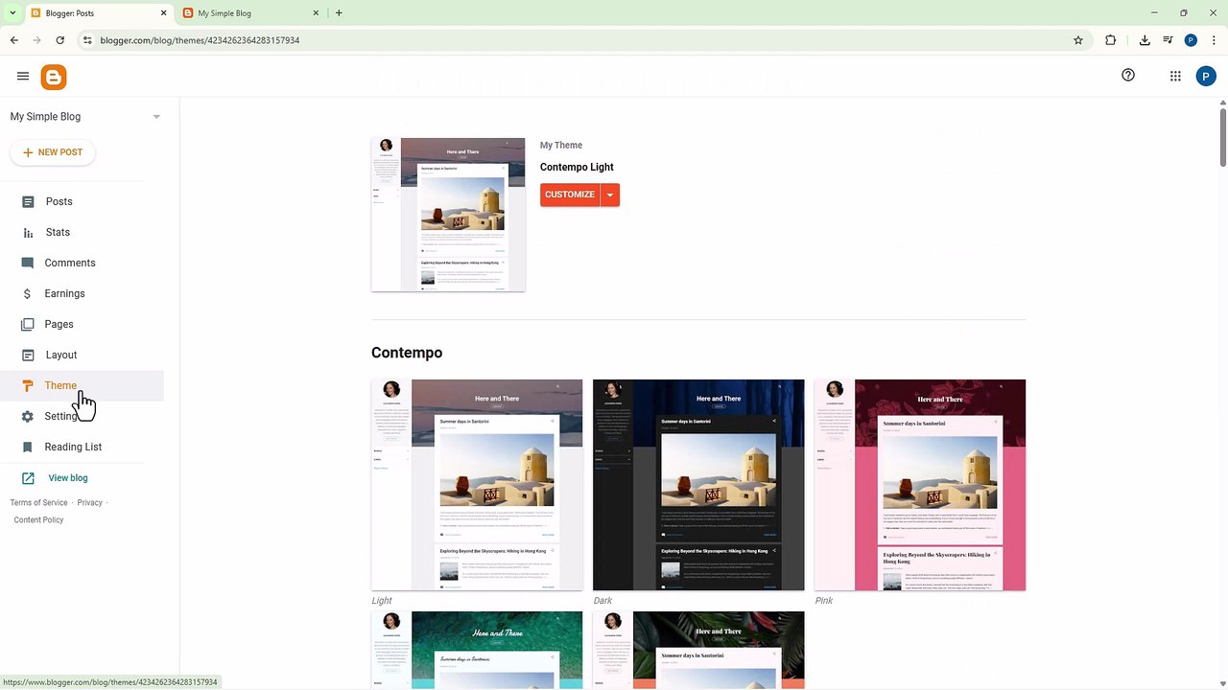The width and height of the screenshot is (1228, 690).
Task: Click the orange Blogger logo
Action: pos(54,78)
